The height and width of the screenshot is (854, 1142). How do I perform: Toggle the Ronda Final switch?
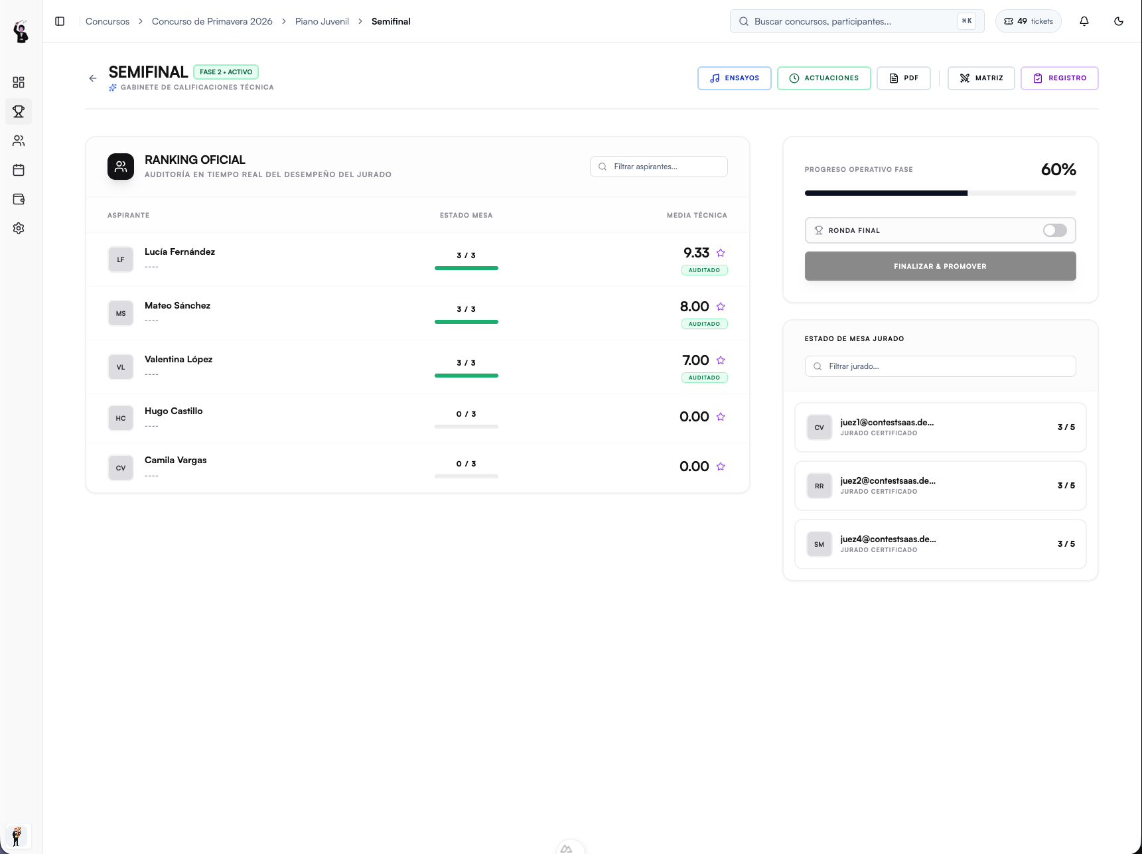coord(1054,230)
